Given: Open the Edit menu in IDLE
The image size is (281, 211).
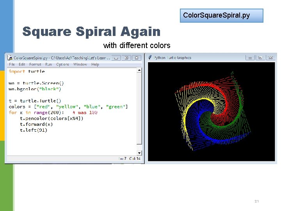Looking at the screenshot, I should [22, 64].
